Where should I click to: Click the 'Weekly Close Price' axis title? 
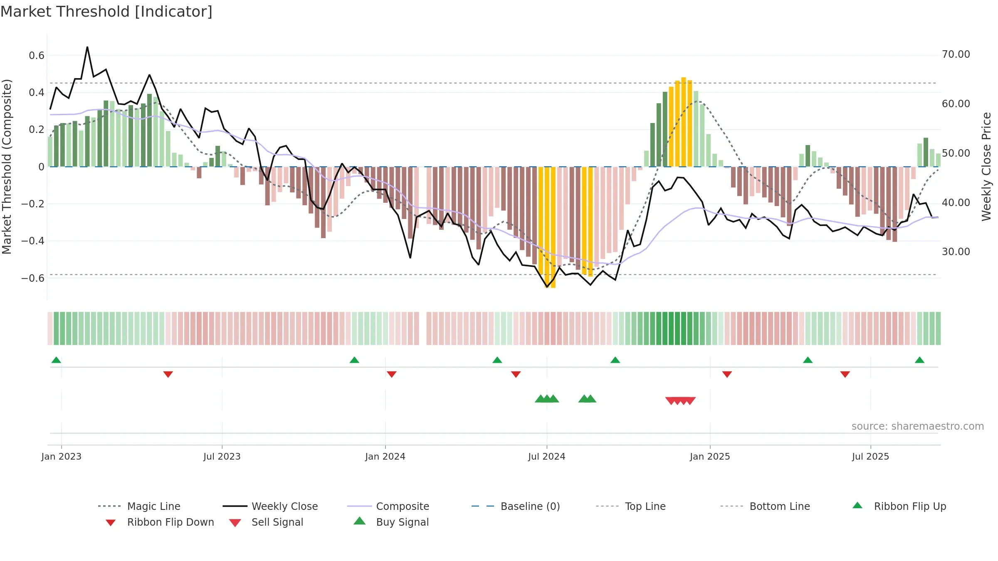tap(986, 166)
